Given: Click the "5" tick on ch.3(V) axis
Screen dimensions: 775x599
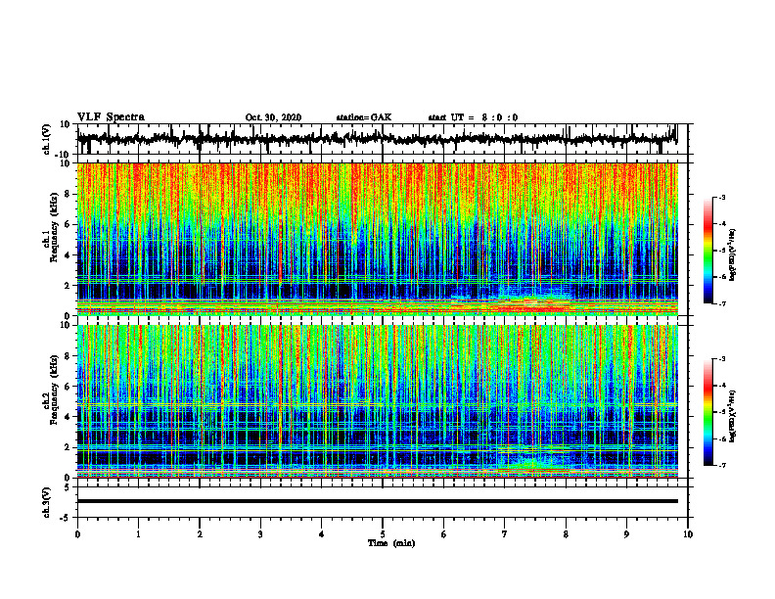Looking at the screenshot, I should click(x=68, y=486).
